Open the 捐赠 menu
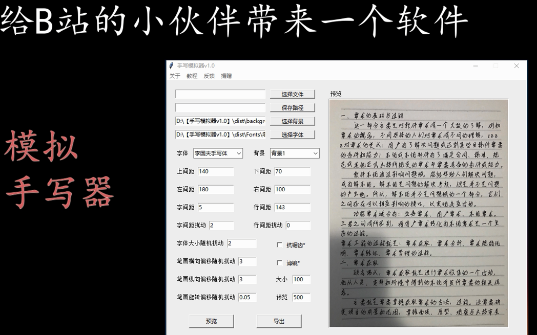Viewport: 537px width, 335px height. pyautogui.click(x=226, y=76)
